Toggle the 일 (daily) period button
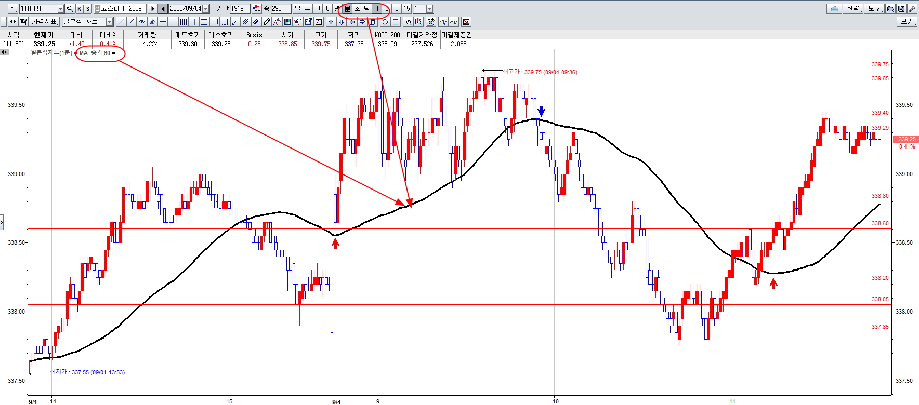This screenshot has height=405, width=919. [x=297, y=9]
